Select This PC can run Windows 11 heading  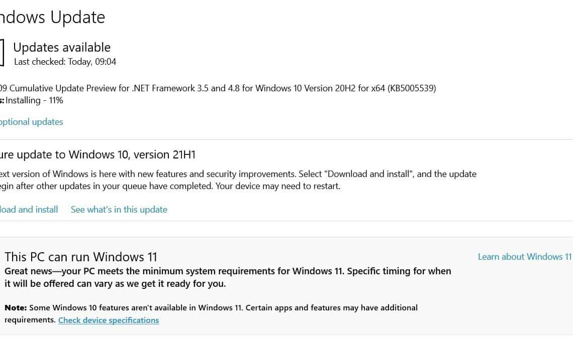(81, 257)
